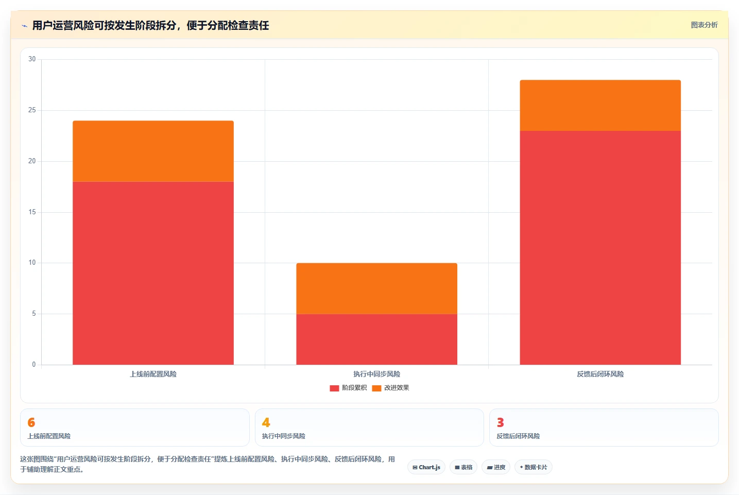Screen dimensions: 739x495
Task: Click the orange bar segment for 执行中同步风险
Action: (x=376, y=288)
